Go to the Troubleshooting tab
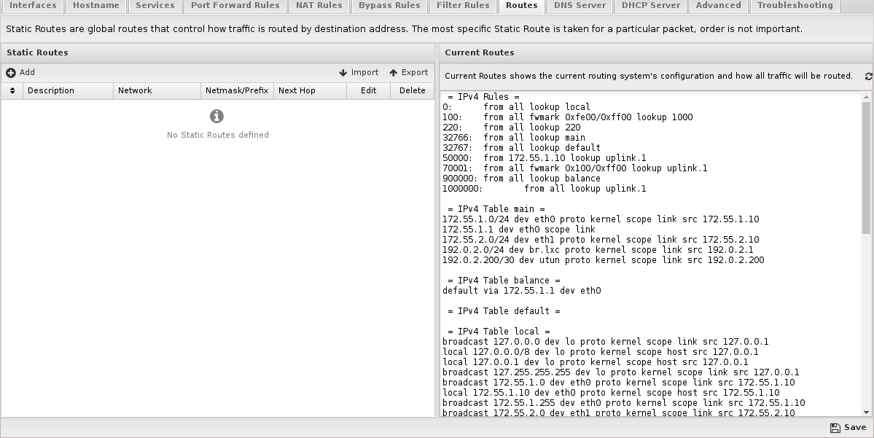 click(x=795, y=6)
